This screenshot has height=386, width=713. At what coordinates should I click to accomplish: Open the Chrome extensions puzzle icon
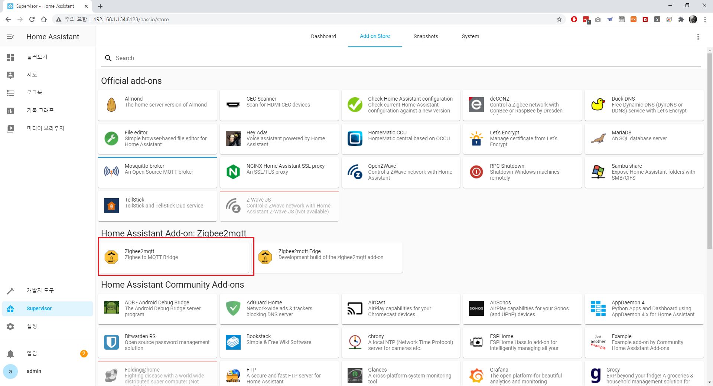681,19
